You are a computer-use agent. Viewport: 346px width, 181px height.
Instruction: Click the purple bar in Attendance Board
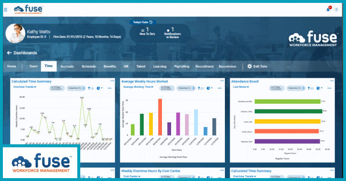287,141
